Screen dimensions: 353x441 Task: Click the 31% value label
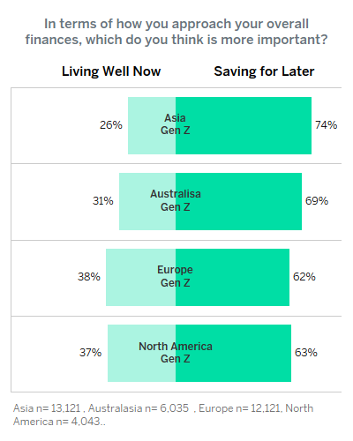(103, 201)
